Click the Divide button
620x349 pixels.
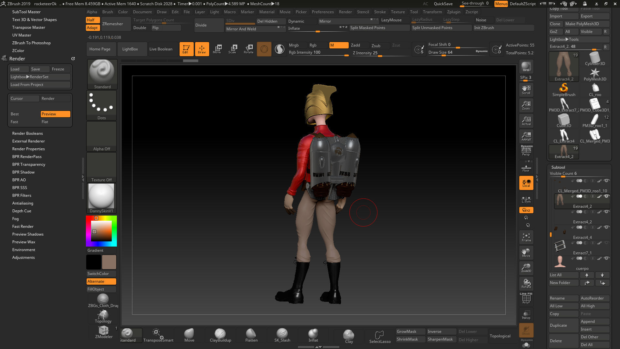[209, 25]
